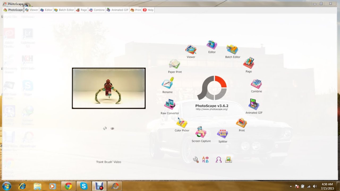The image size is (340, 191).
Task: Open the Raw Converter icon
Action: click(x=170, y=105)
